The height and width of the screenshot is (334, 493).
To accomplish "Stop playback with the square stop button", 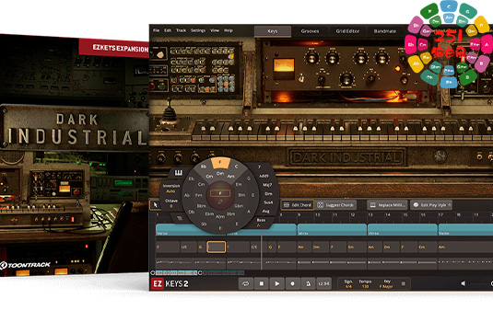I will [x=262, y=283].
